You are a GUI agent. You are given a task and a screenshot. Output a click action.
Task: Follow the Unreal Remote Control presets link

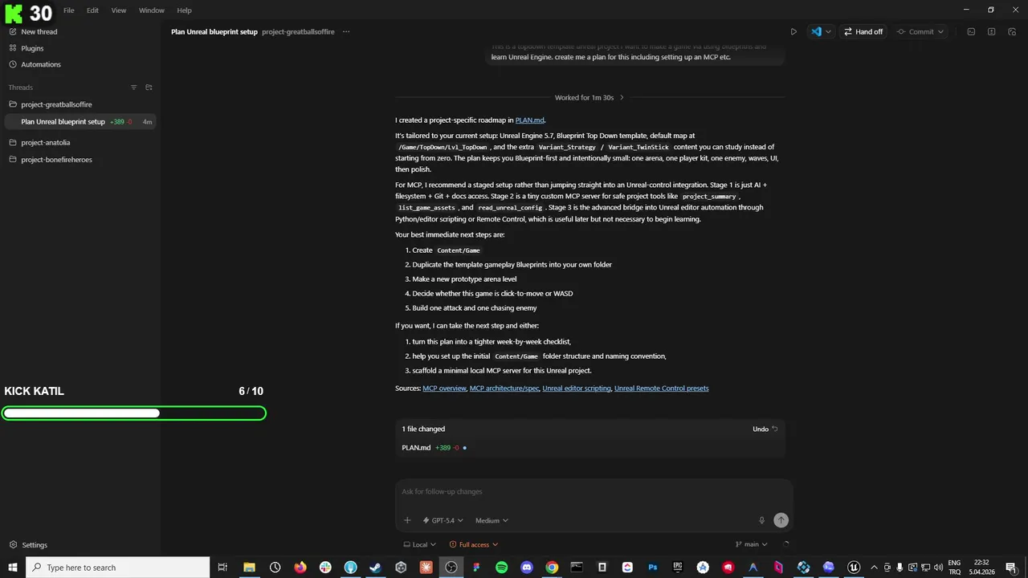[x=661, y=389]
